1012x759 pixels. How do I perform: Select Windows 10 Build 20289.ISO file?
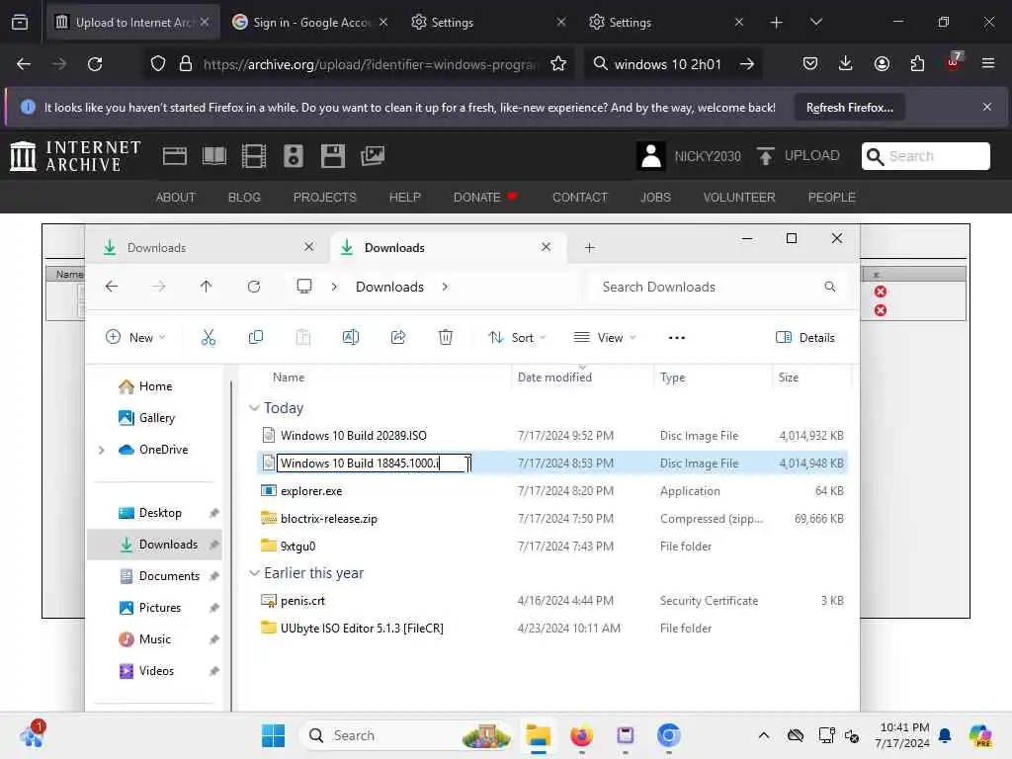pos(354,436)
